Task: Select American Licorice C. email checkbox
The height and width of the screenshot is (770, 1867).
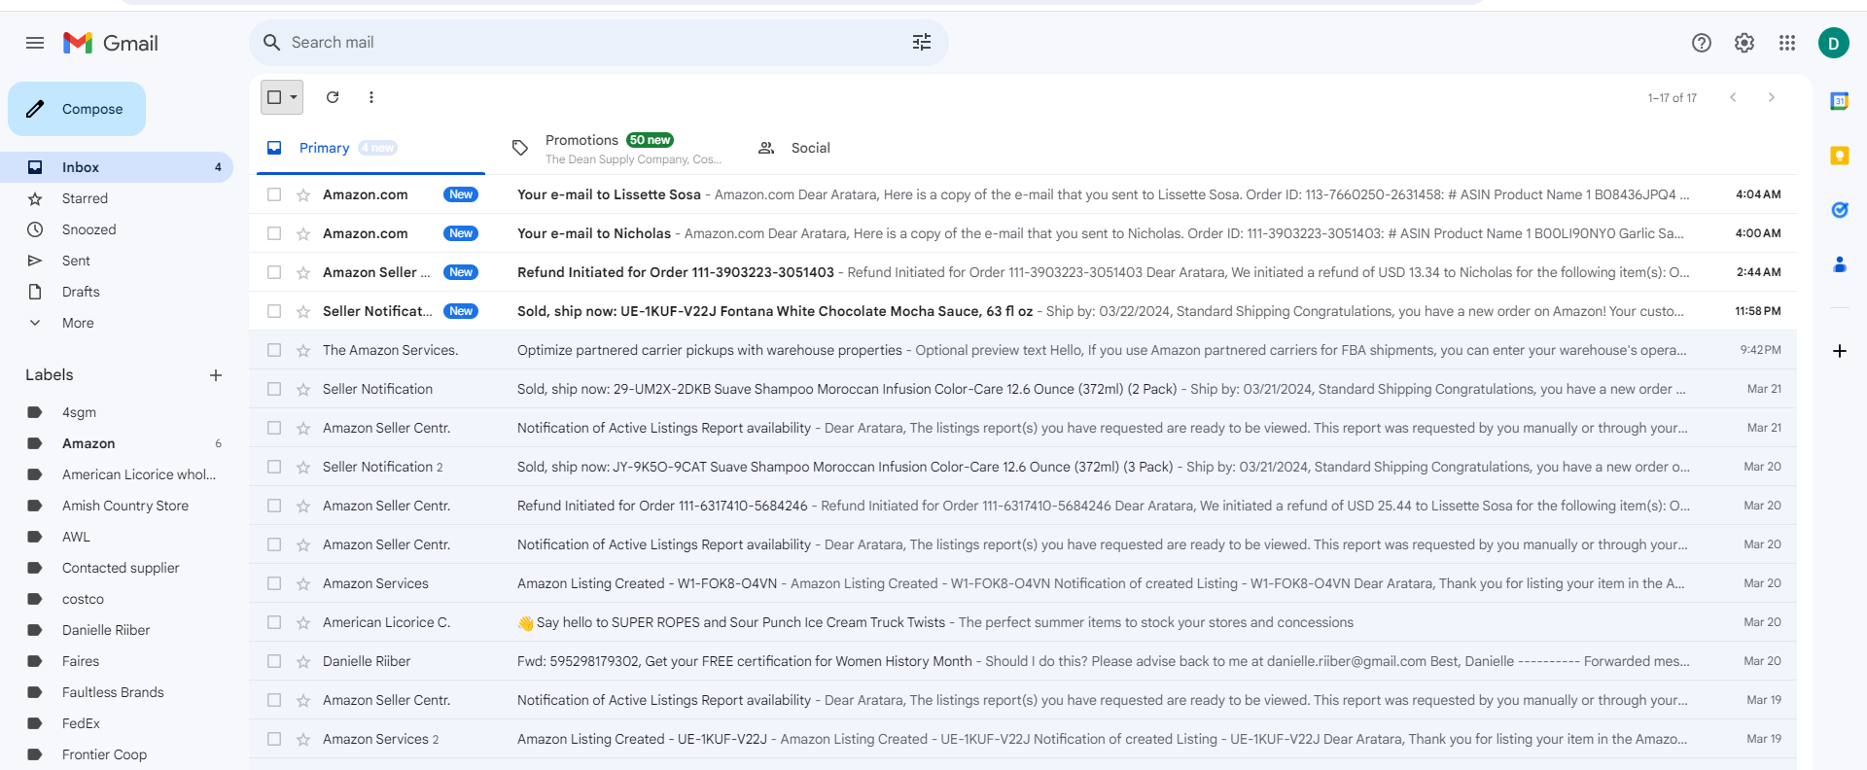Action: click(x=274, y=622)
